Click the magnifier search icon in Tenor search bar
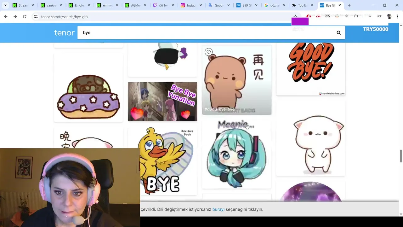This screenshot has width=403, height=227. 338,32
